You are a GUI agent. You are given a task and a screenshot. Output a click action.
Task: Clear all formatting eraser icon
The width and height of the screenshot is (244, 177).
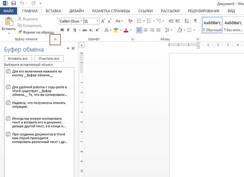[x=130, y=21]
